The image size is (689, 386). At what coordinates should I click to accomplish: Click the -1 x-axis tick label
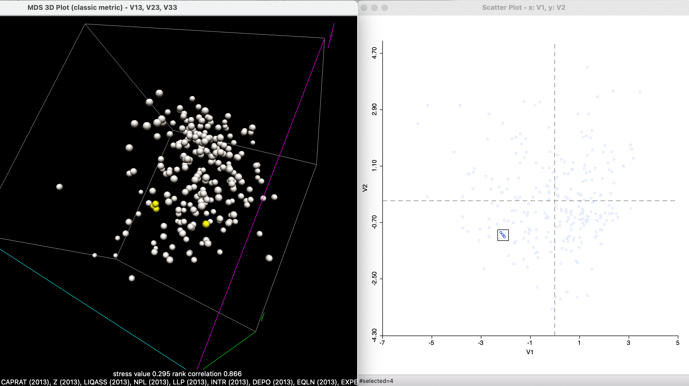click(x=530, y=343)
